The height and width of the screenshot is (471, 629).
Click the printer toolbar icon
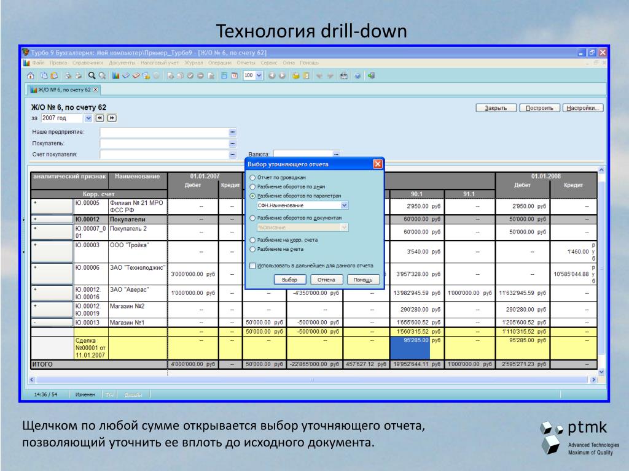click(78, 75)
